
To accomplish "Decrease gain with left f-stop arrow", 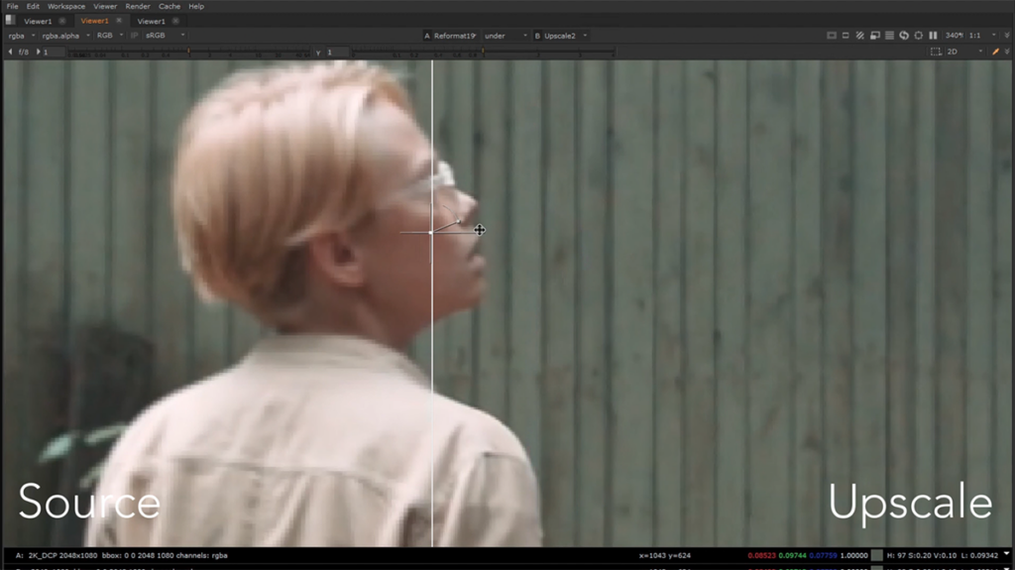I will click(10, 52).
